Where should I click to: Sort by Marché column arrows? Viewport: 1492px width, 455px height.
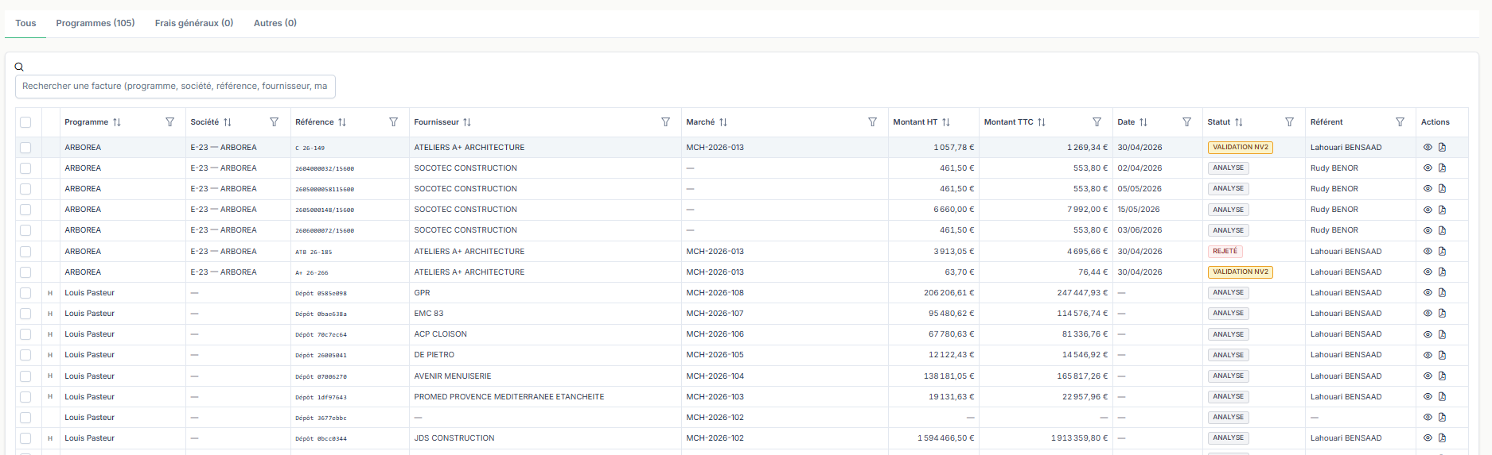tap(723, 122)
